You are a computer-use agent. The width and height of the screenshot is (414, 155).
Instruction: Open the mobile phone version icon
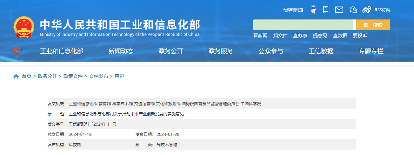pos(326,10)
